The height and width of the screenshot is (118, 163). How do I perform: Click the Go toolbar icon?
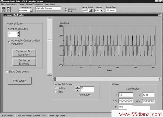pos(8,9)
